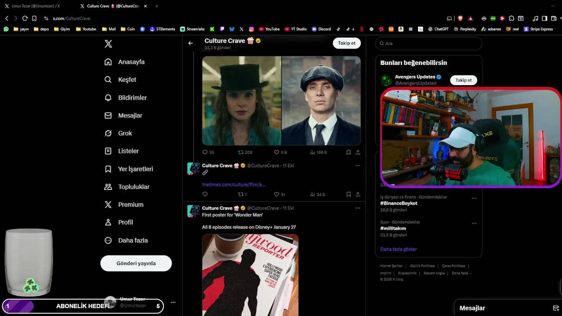Click the back arrow beside Culture Crave
This screenshot has height=316, width=562.
click(x=191, y=43)
